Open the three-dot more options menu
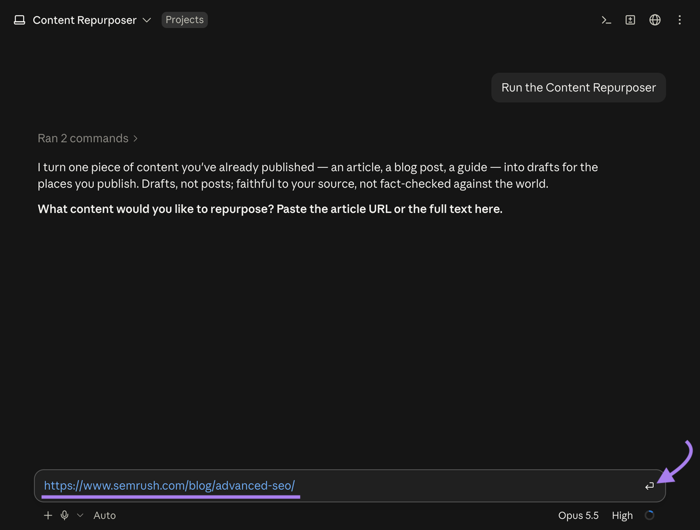Screen dimensions: 700x530 tap(679, 20)
